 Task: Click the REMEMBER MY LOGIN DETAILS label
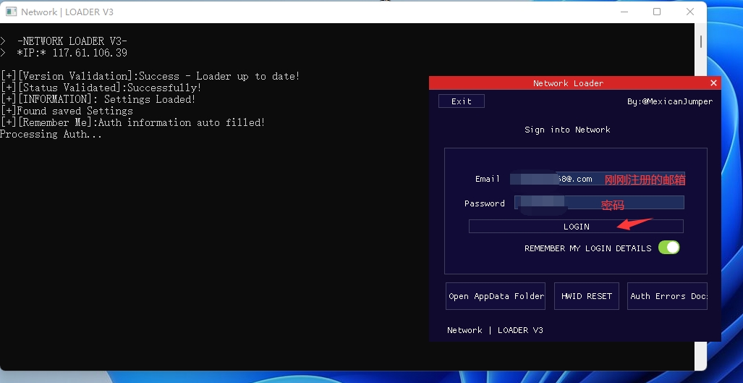(x=587, y=248)
